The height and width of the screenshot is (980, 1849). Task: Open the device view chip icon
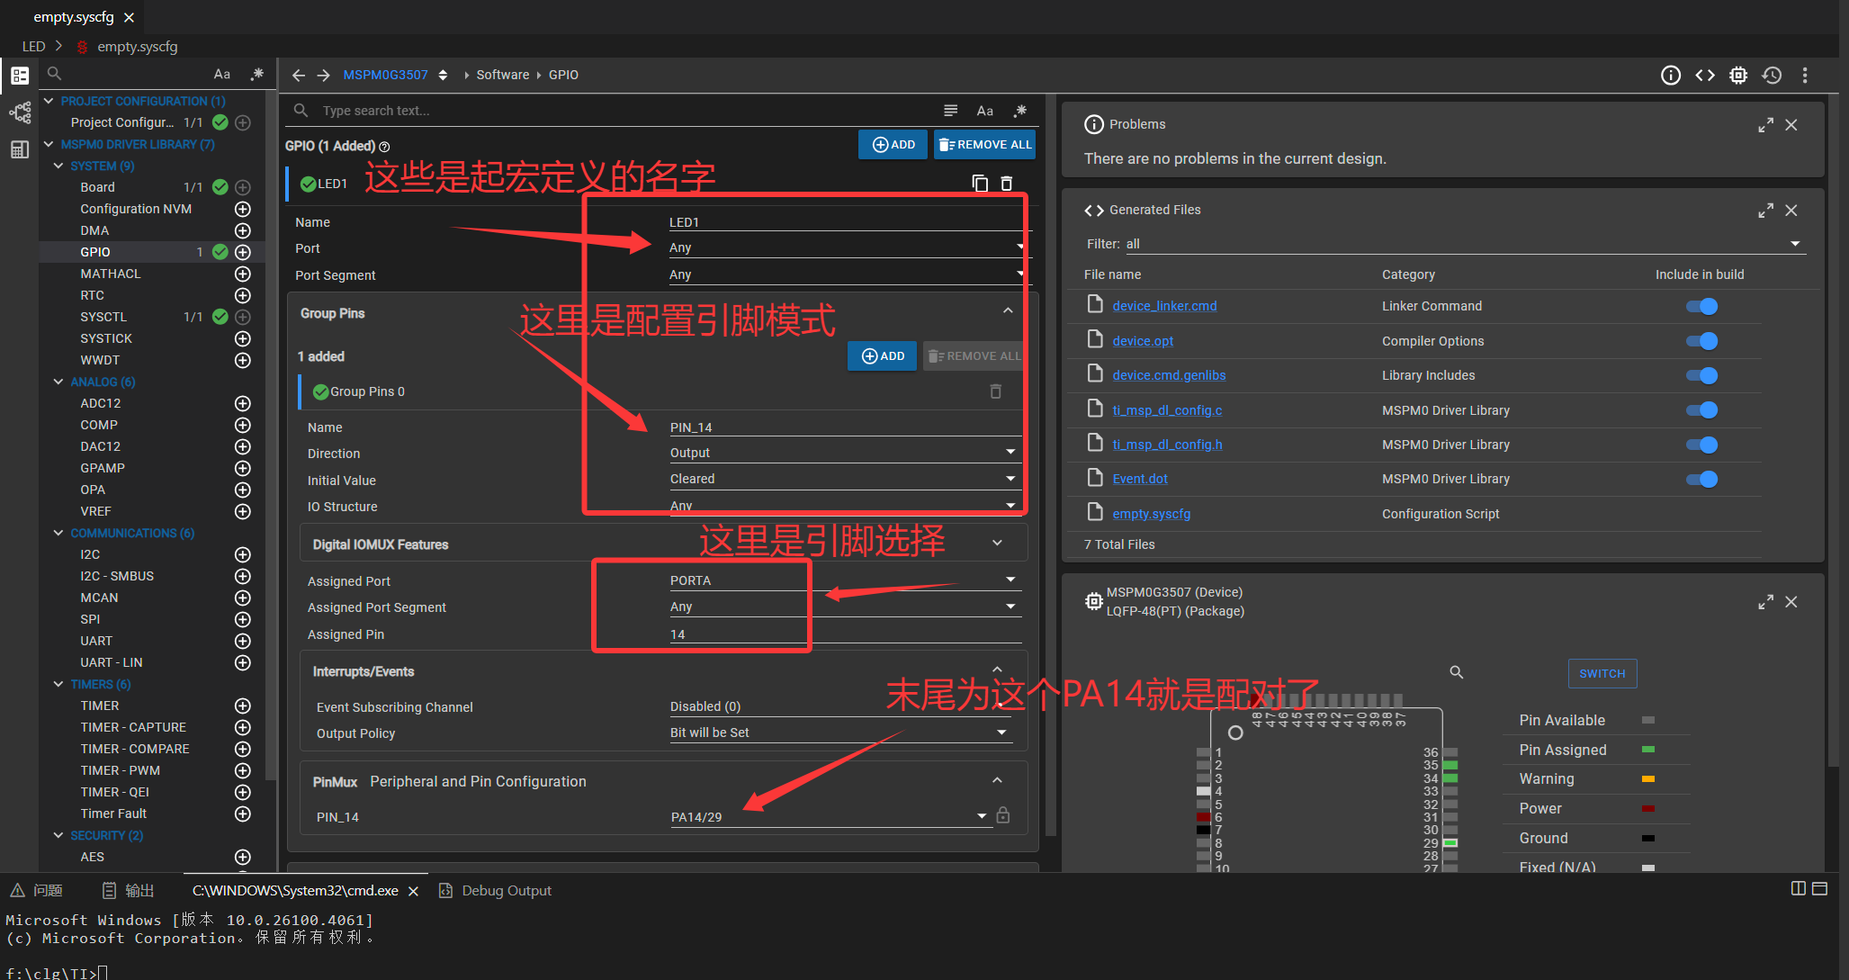[1738, 76]
